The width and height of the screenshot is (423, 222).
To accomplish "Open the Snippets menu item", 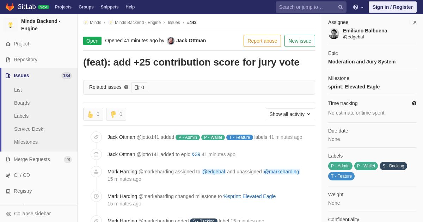I will tap(110, 7).
